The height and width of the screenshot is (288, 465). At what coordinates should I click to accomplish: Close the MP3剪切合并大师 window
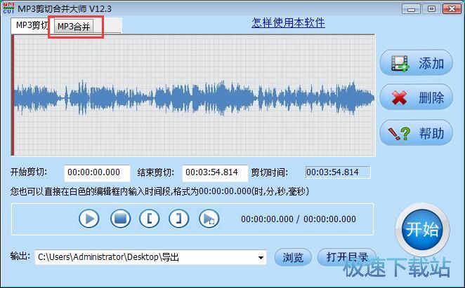pos(452,9)
